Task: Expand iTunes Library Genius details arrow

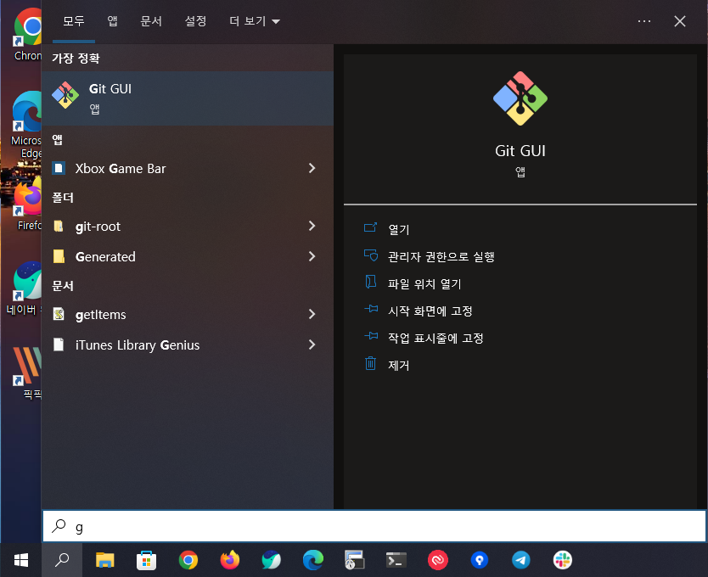Action: click(x=312, y=345)
